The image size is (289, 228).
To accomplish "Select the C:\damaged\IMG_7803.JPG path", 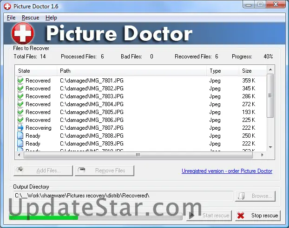I will (x=92, y=96).
